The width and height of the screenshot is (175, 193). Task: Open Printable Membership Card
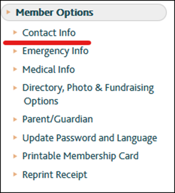(x=80, y=157)
